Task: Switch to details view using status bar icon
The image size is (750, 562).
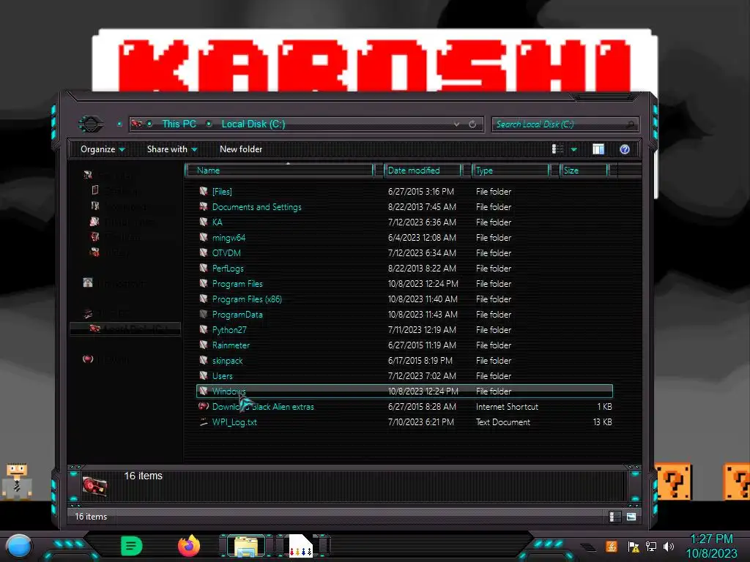Action: pos(615,517)
